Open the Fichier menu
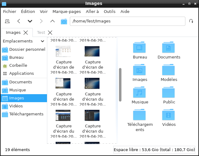The width and height of the screenshot is (199, 156). click(x=10, y=11)
